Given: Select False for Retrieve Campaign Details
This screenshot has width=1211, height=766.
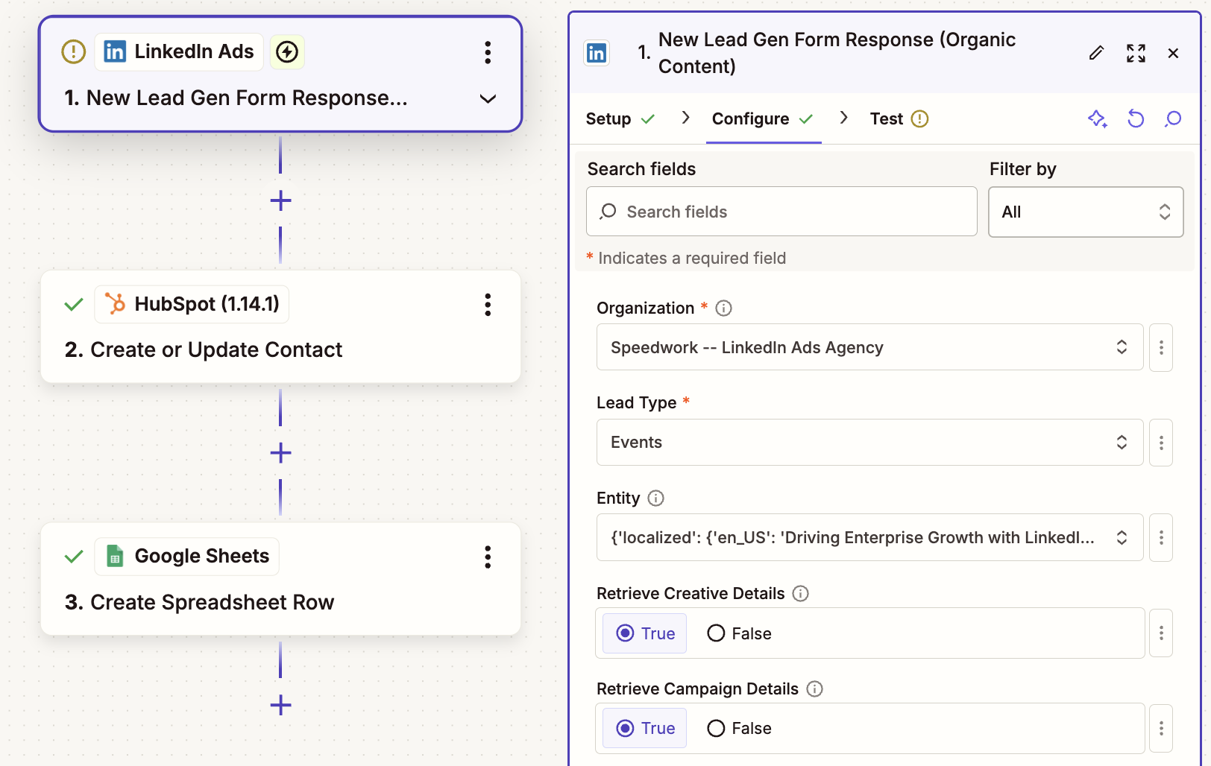Looking at the screenshot, I should click(x=739, y=728).
